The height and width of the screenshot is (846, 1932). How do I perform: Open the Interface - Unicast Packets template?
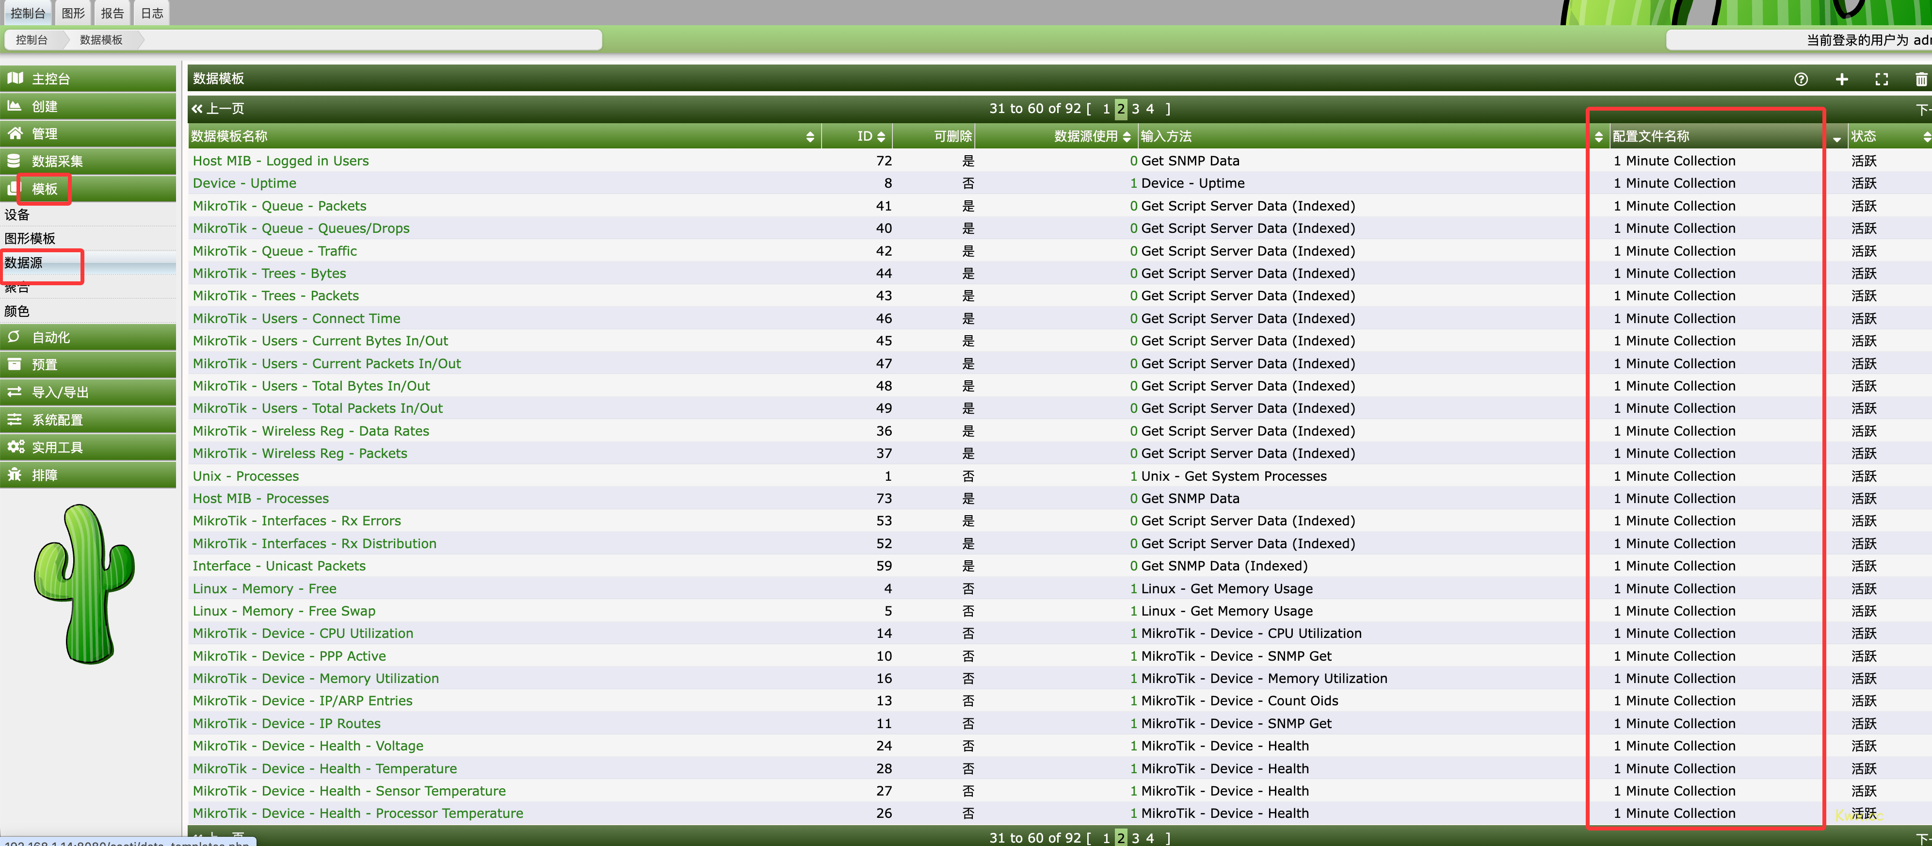[x=279, y=566]
